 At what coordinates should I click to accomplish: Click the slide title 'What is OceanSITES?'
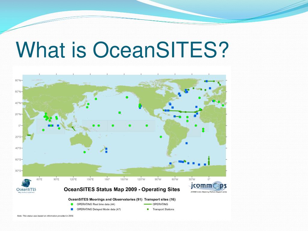click(x=122, y=50)
